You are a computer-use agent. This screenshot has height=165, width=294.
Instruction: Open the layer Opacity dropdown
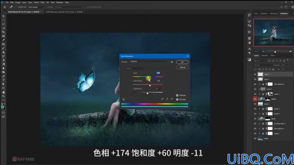point(284,65)
